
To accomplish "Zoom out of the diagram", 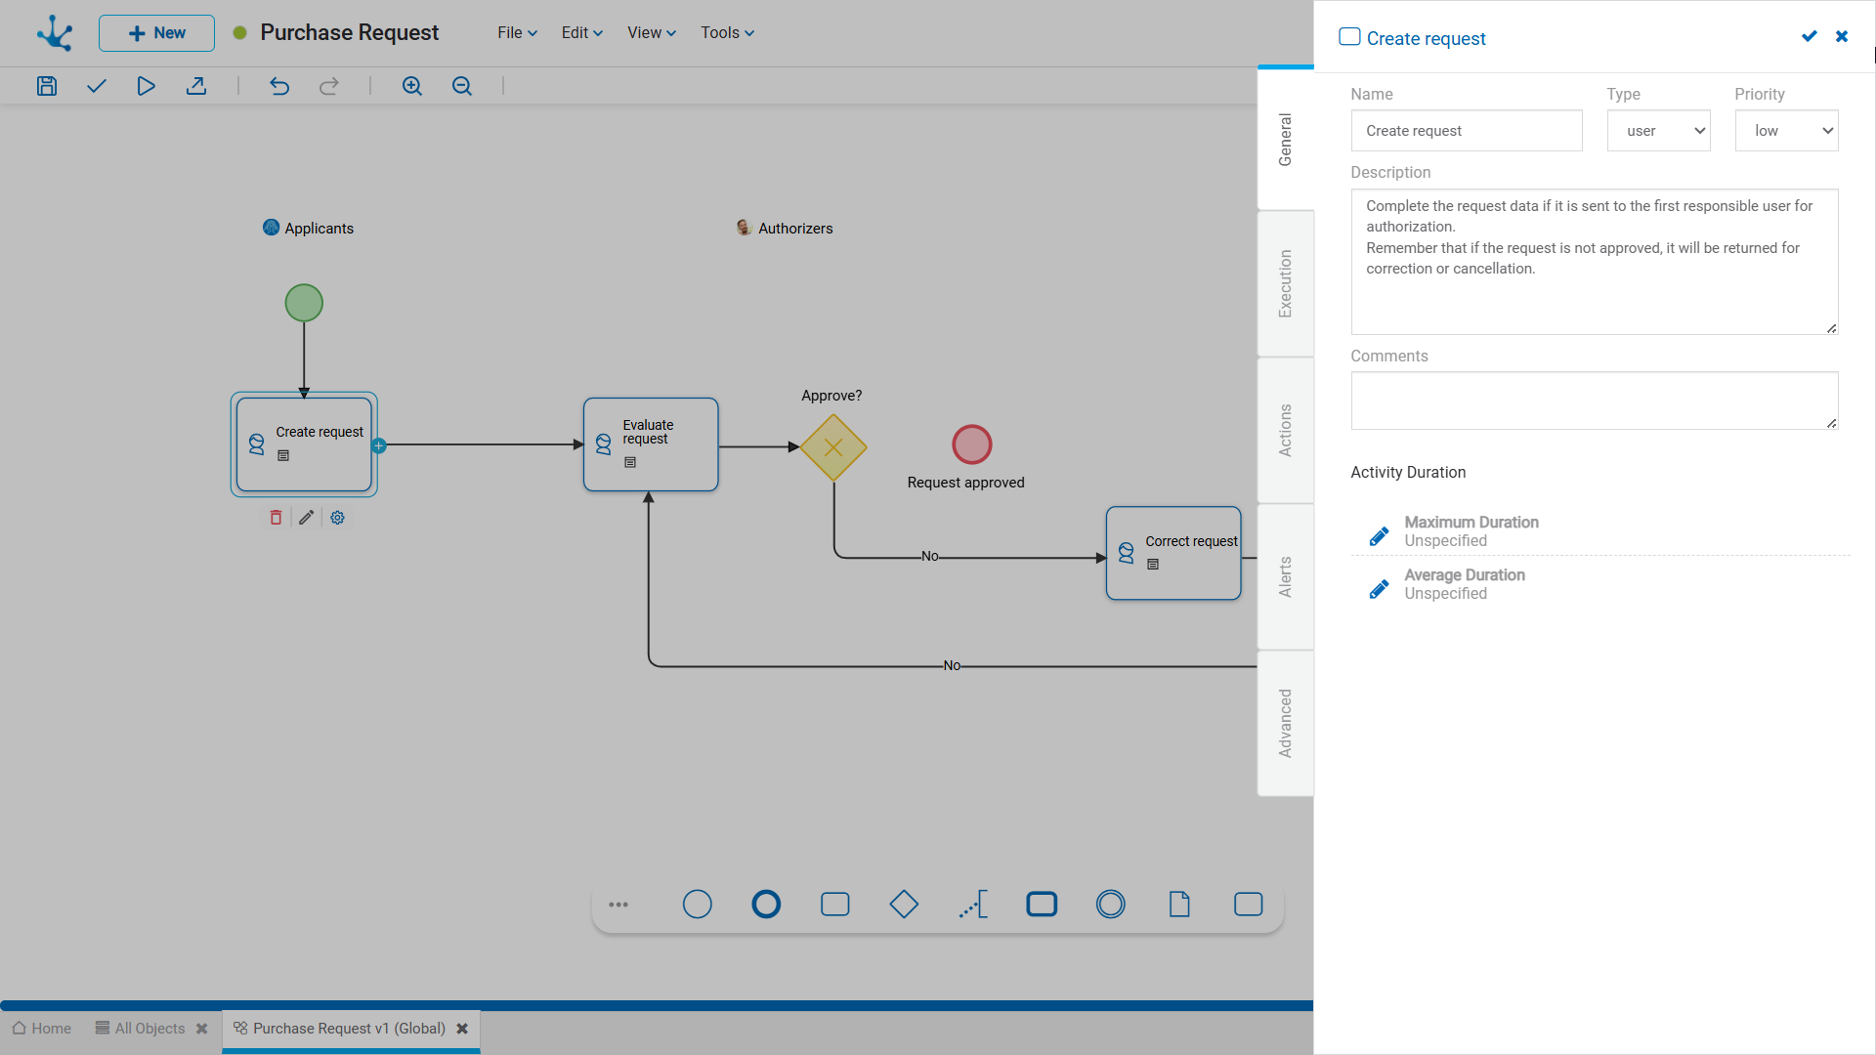I will (462, 86).
